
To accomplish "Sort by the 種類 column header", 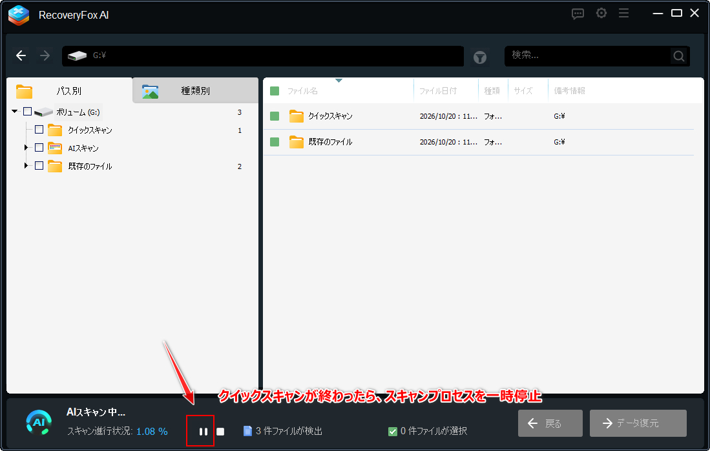I will (492, 91).
